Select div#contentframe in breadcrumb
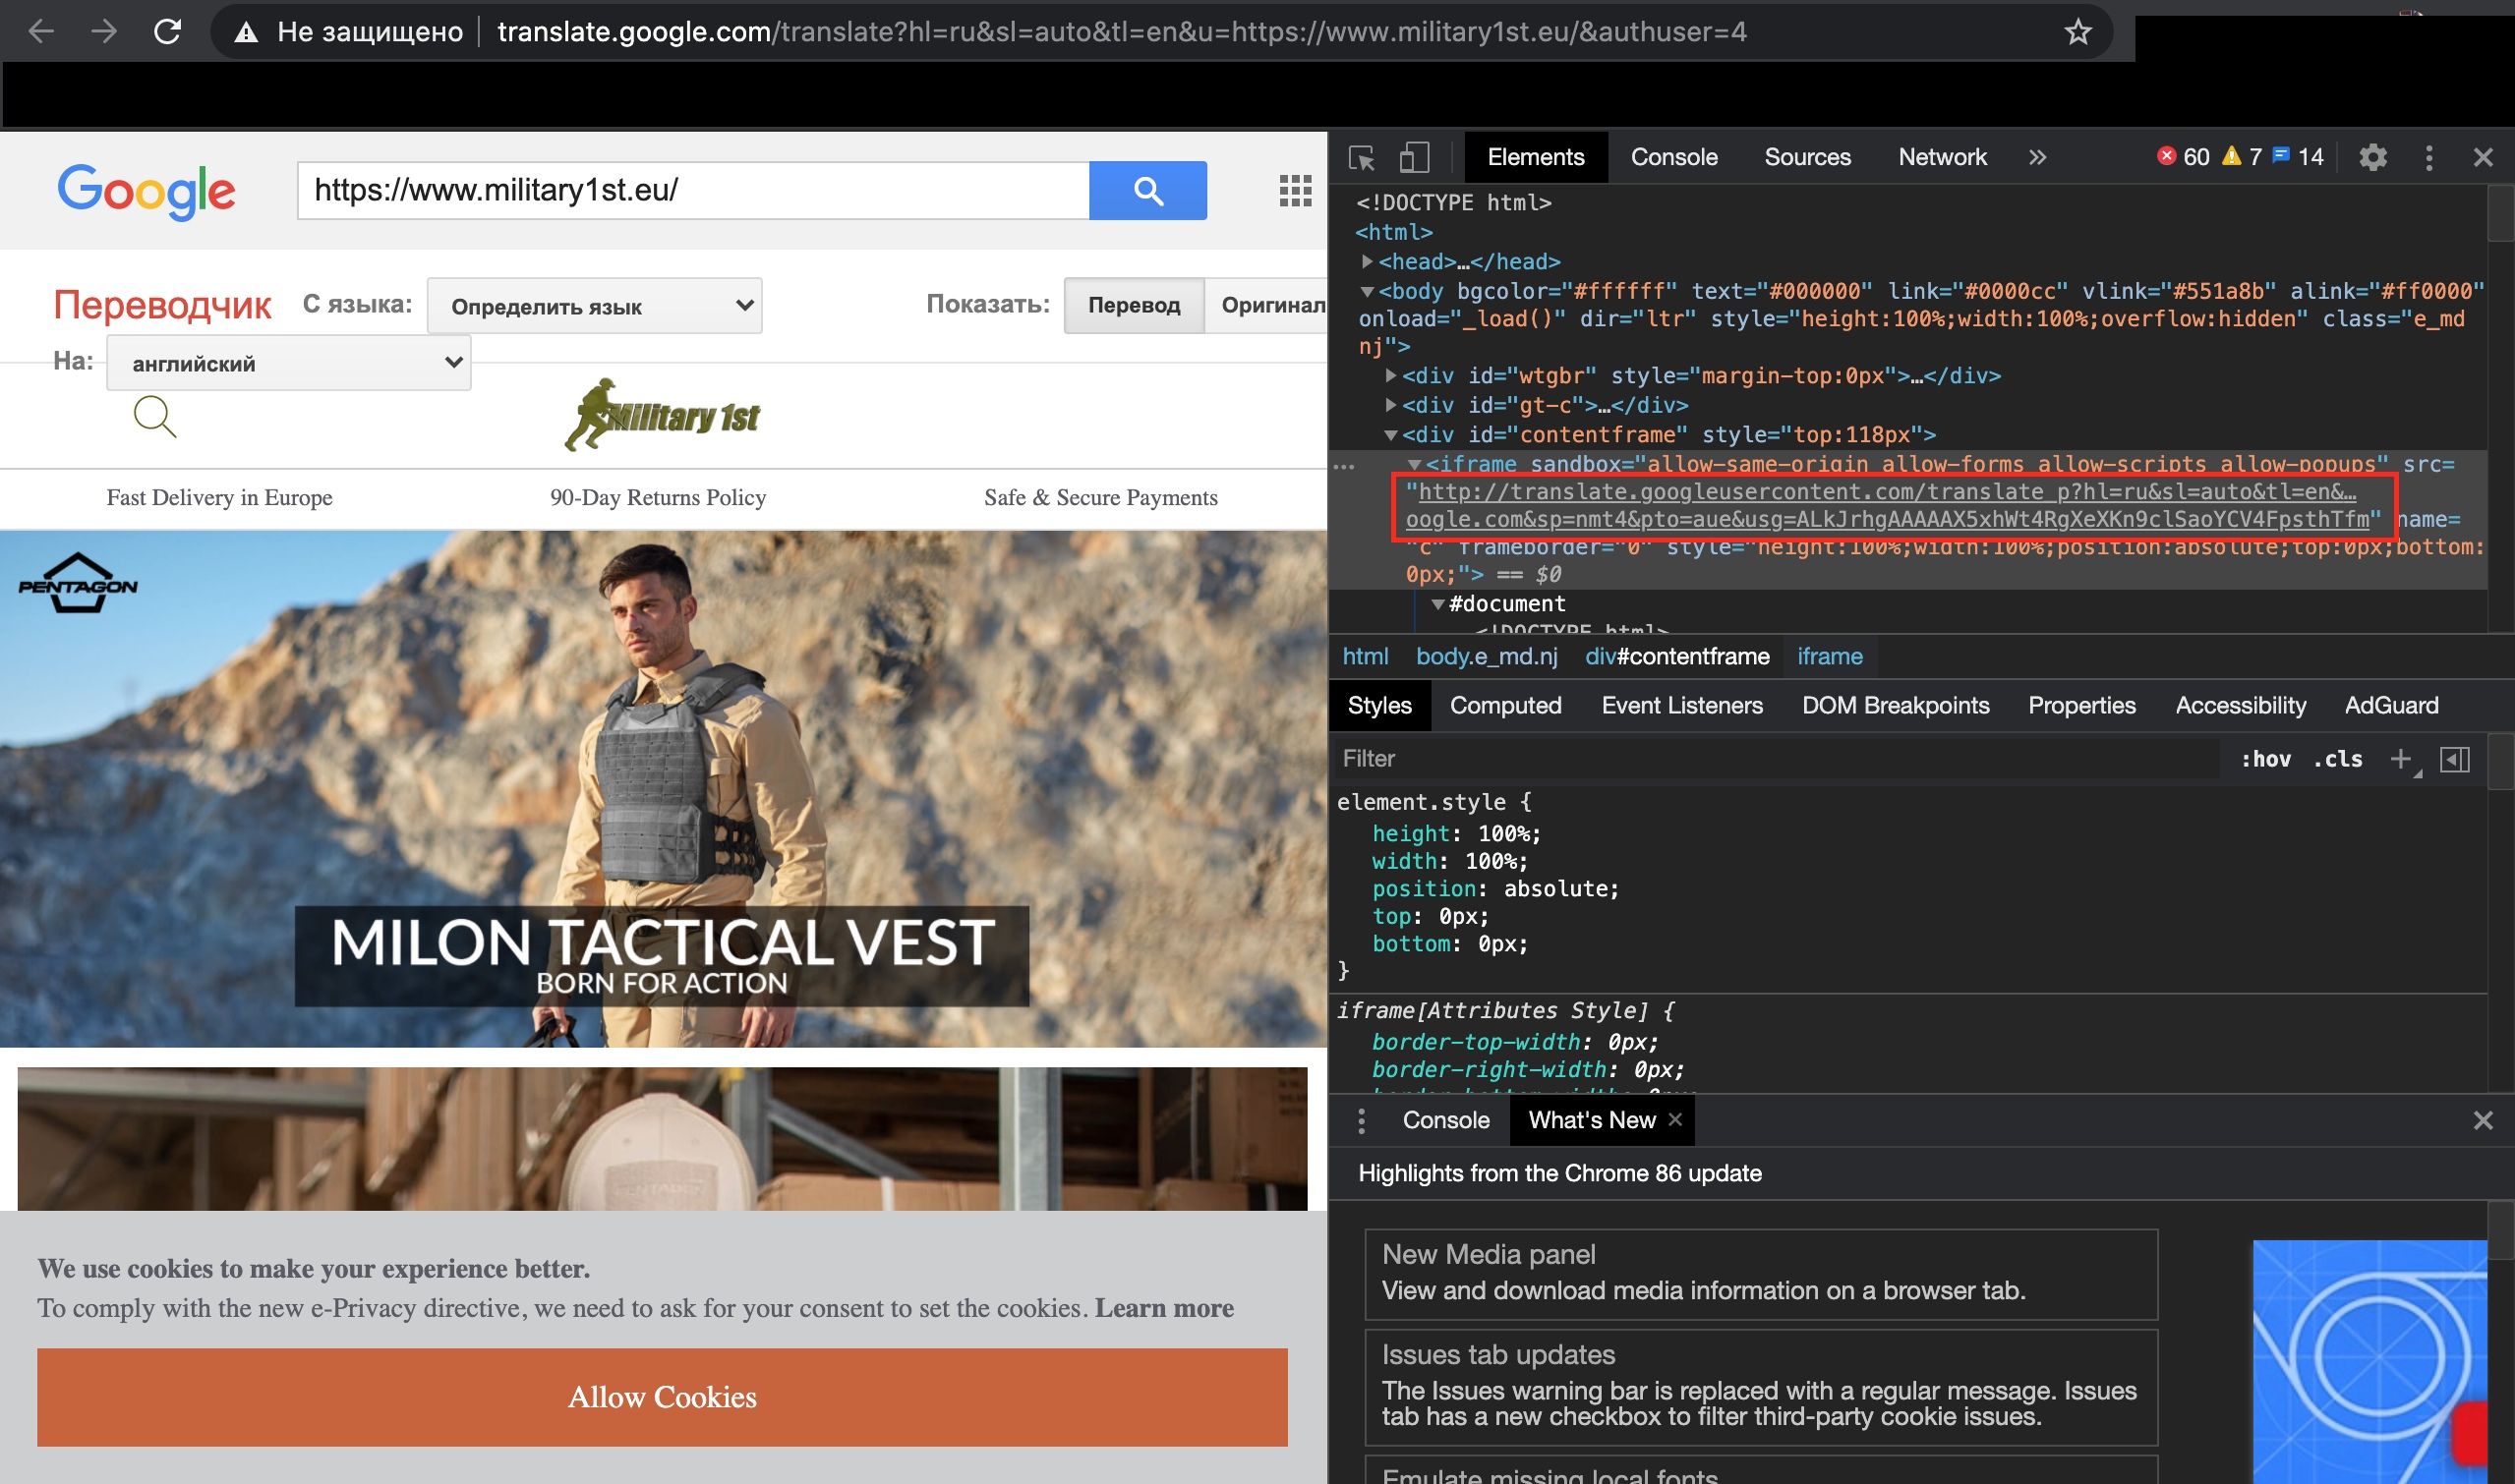The image size is (2515, 1484). [1676, 656]
